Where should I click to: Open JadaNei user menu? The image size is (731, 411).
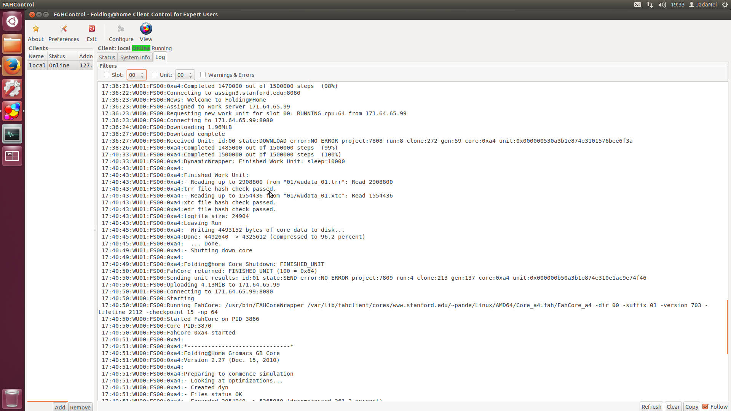click(703, 5)
